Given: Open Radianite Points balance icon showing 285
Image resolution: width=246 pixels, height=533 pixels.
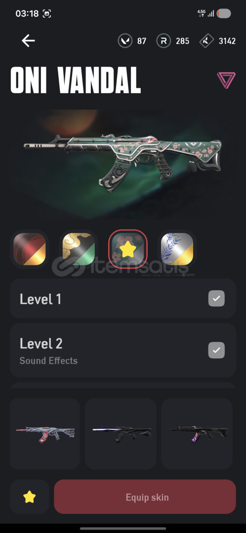Looking at the screenshot, I should [x=164, y=41].
